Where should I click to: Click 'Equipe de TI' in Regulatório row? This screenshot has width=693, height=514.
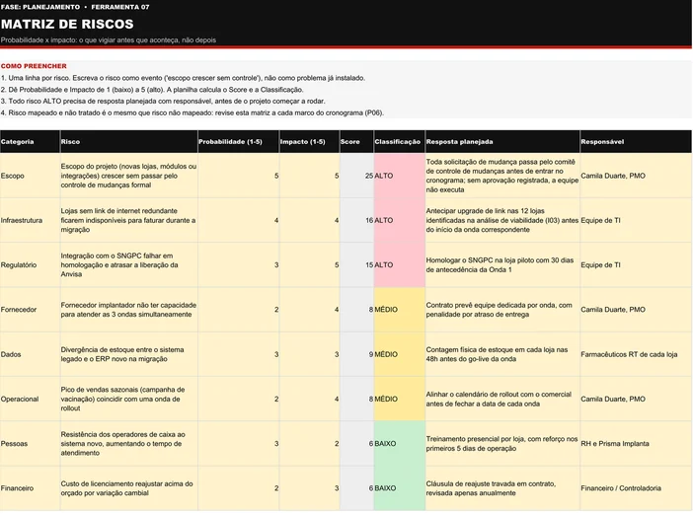coord(600,265)
